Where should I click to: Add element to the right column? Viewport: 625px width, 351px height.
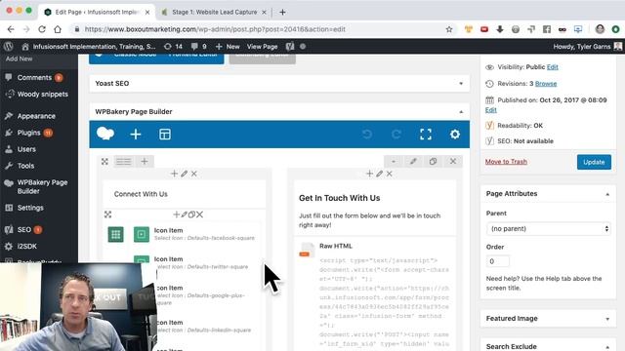coord(369,174)
